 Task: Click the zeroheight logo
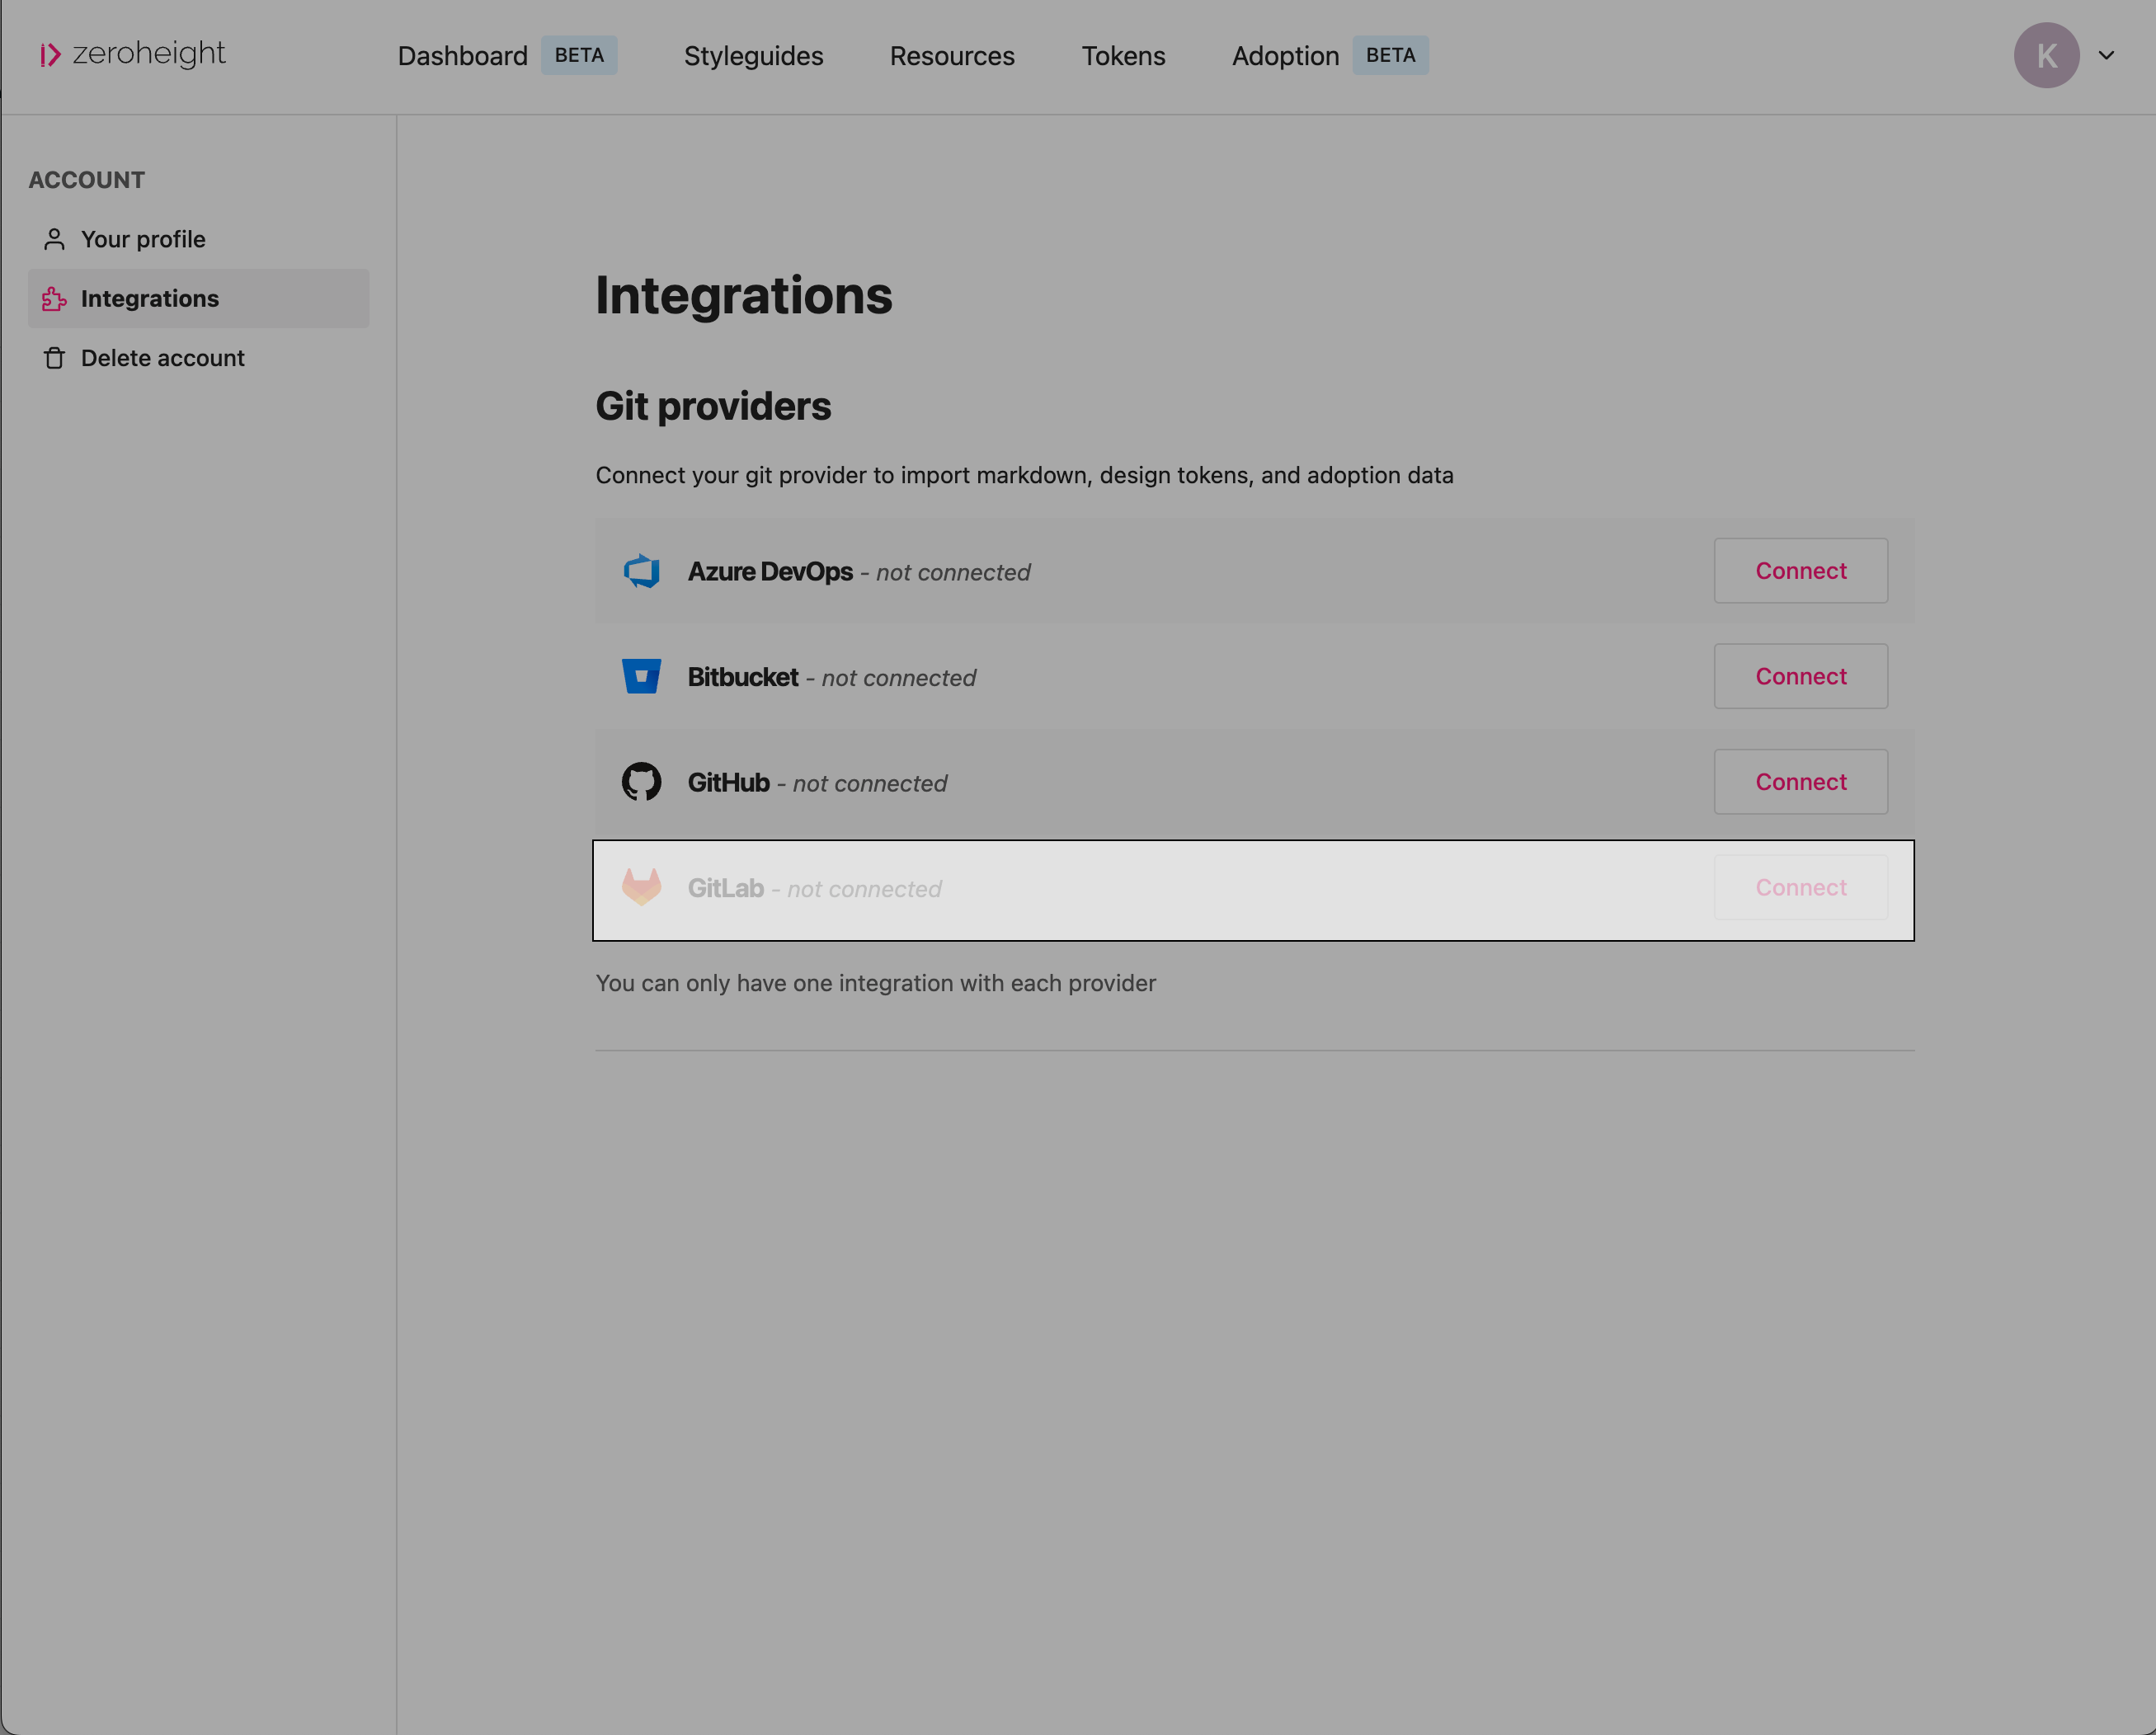[x=133, y=54]
